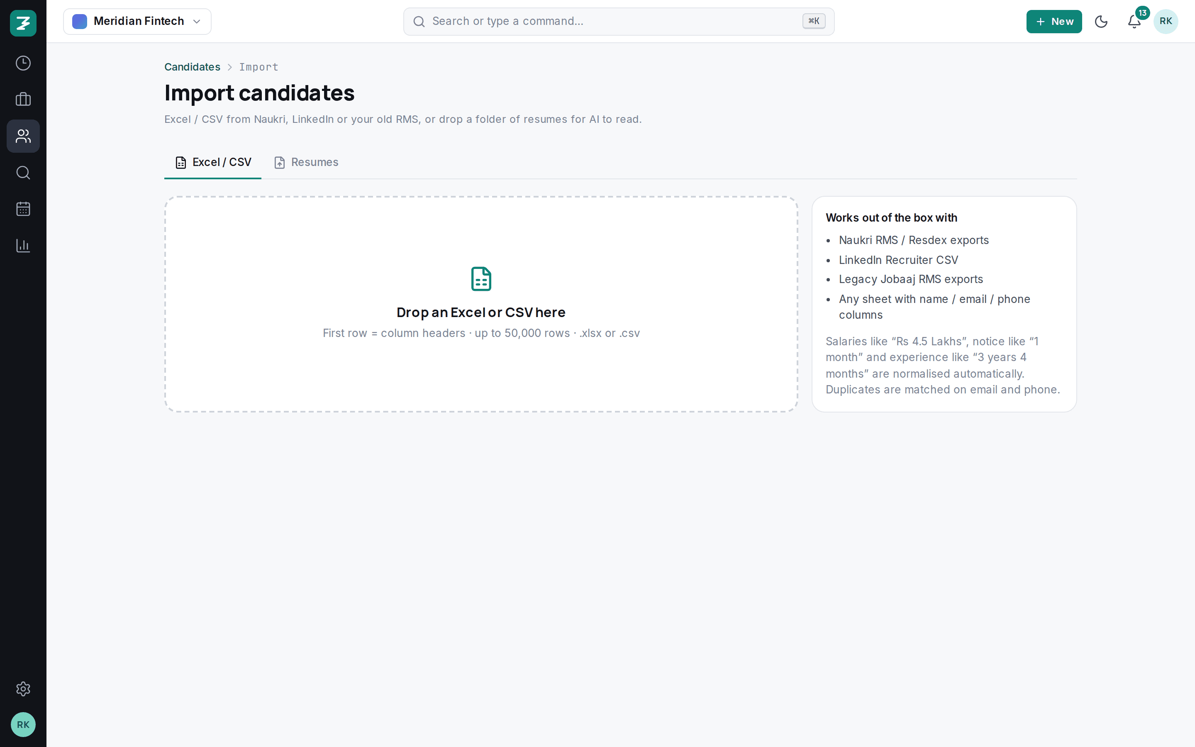Click the New button
1195x747 pixels.
pos(1054,22)
